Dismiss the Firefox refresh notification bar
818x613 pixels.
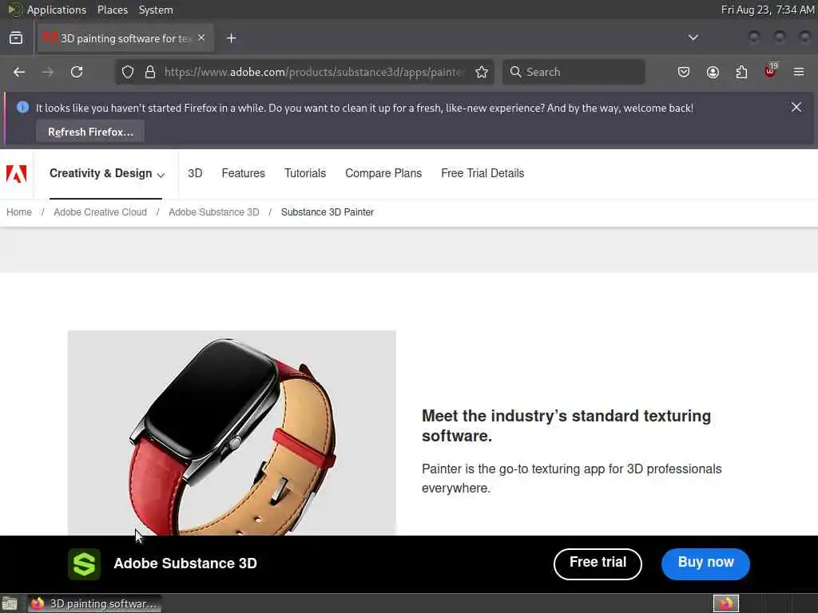tap(796, 107)
